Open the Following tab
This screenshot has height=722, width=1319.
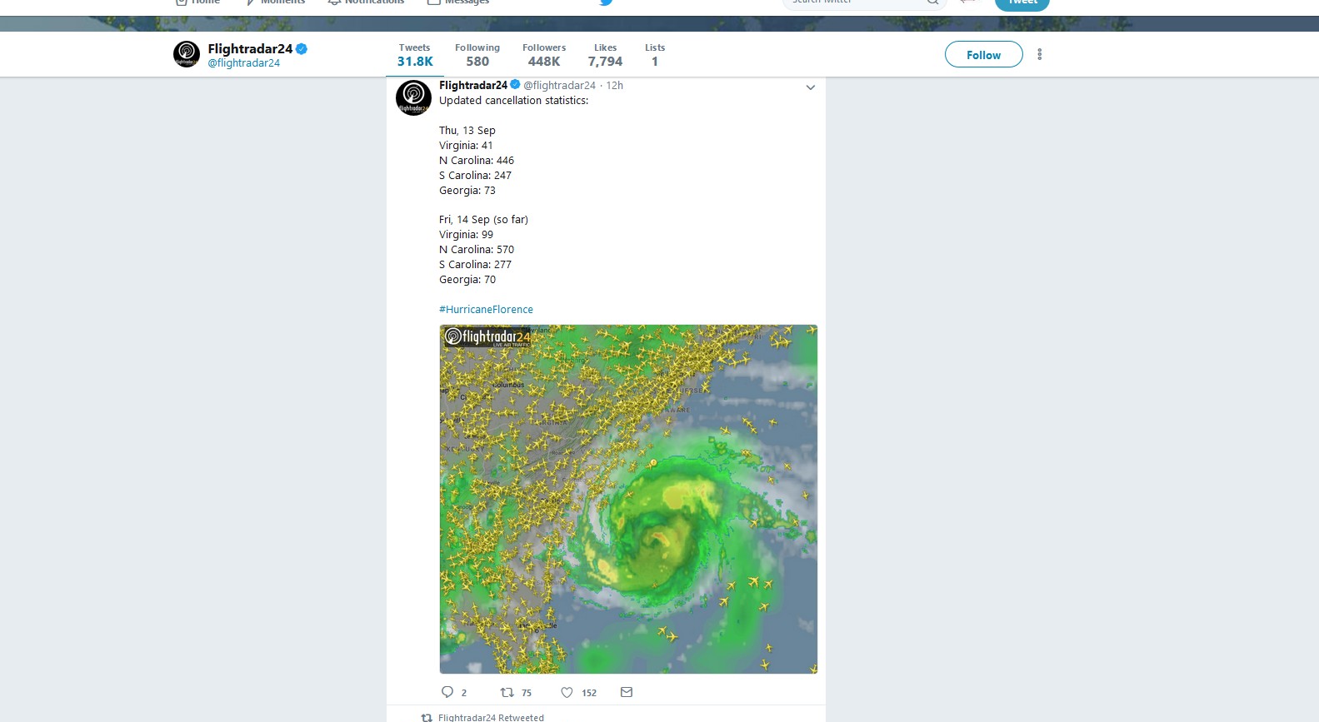(477, 55)
